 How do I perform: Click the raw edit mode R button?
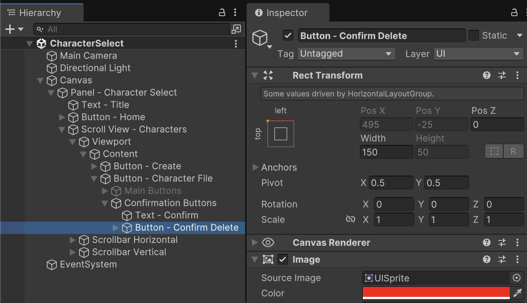click(x=514, y=151)
